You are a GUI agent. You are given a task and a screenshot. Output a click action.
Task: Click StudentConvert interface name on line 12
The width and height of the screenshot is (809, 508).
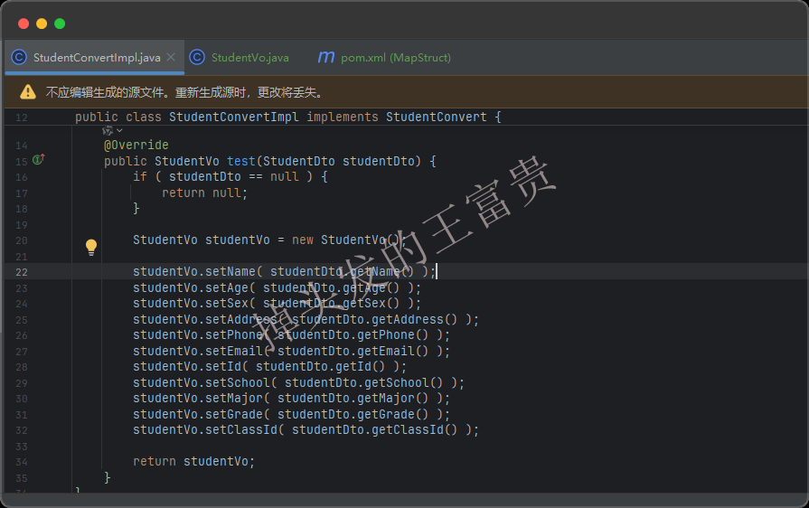[x=436, y=118]
